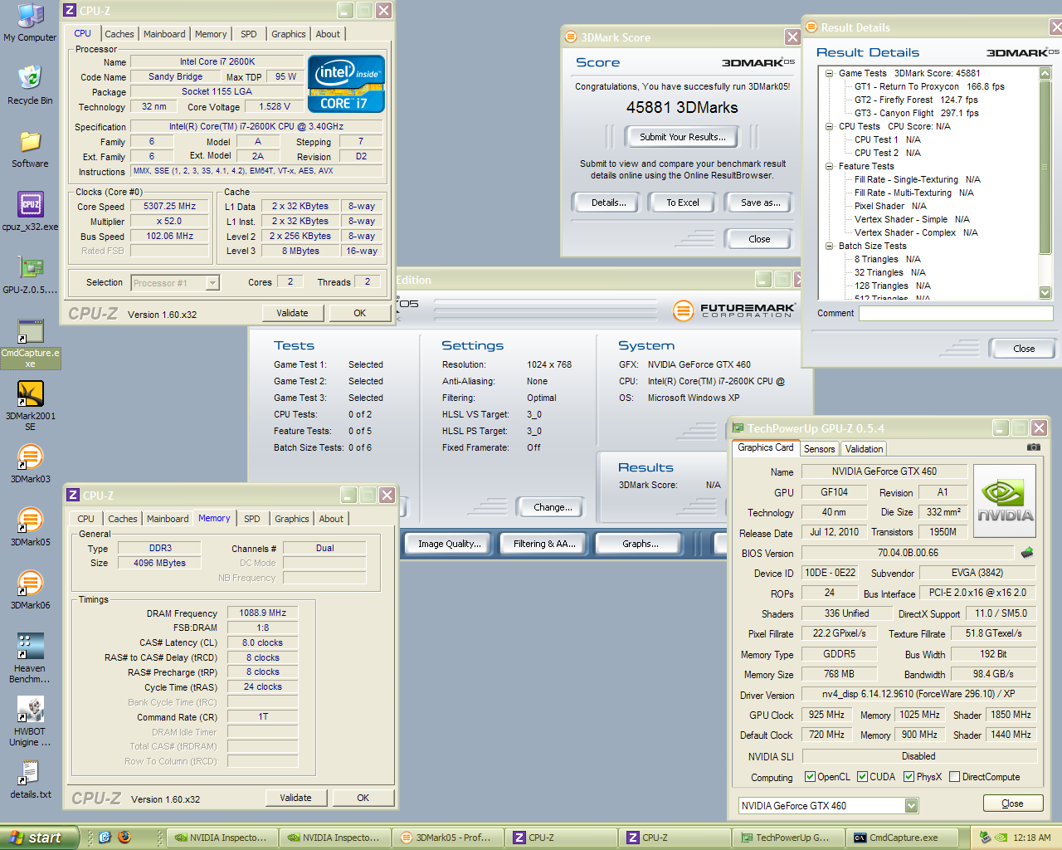This screenshot has width=1062, height=850.
Task: Open the NVIDIA GeForce GTX 460 card dropdown
Action: click(912, 806)
